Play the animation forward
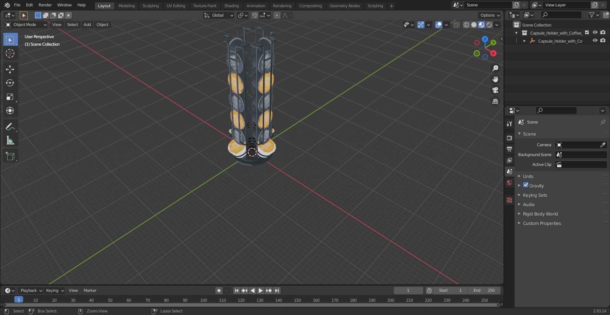Viewport: 610px width, 315px height. click(x=261, y=291)
